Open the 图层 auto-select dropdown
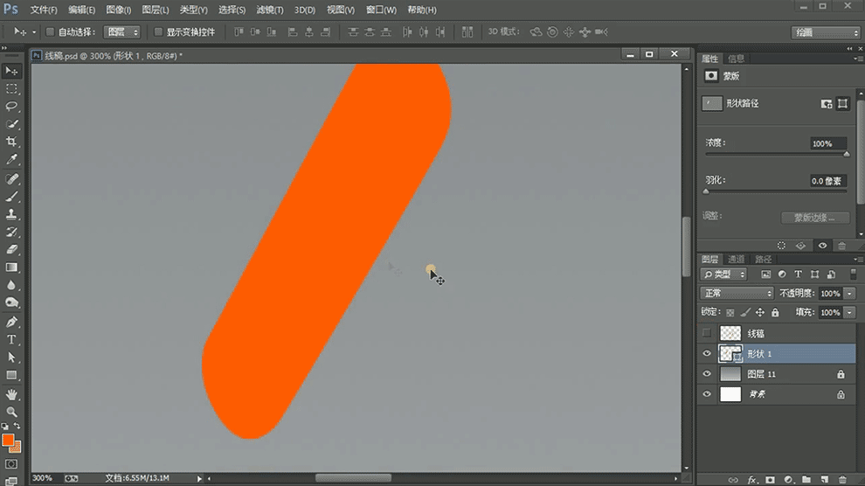The height and width of the screenshot is (486, 865). click(x=122, y=32)
